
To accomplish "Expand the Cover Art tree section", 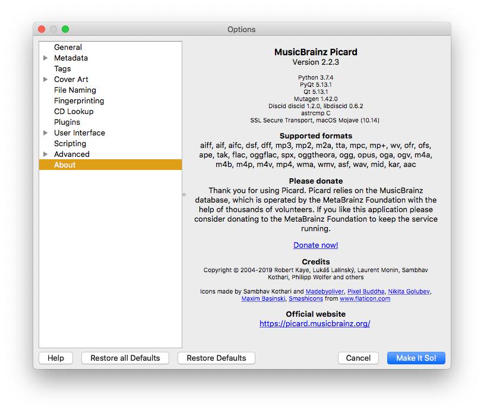I will [x=45, y=80].
